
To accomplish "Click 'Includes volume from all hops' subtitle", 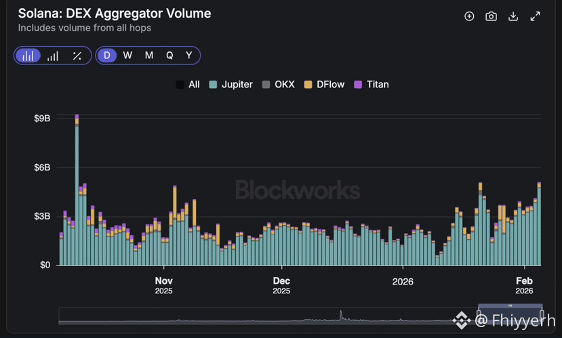I will pos(85,28).
